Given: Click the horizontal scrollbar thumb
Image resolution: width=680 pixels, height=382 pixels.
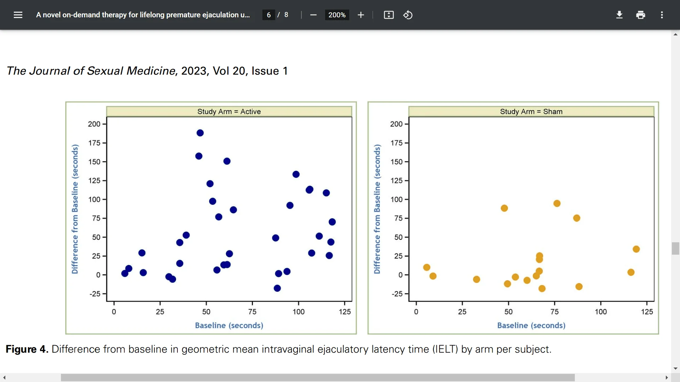Looking at the screenshot, I should coord(318,378).
